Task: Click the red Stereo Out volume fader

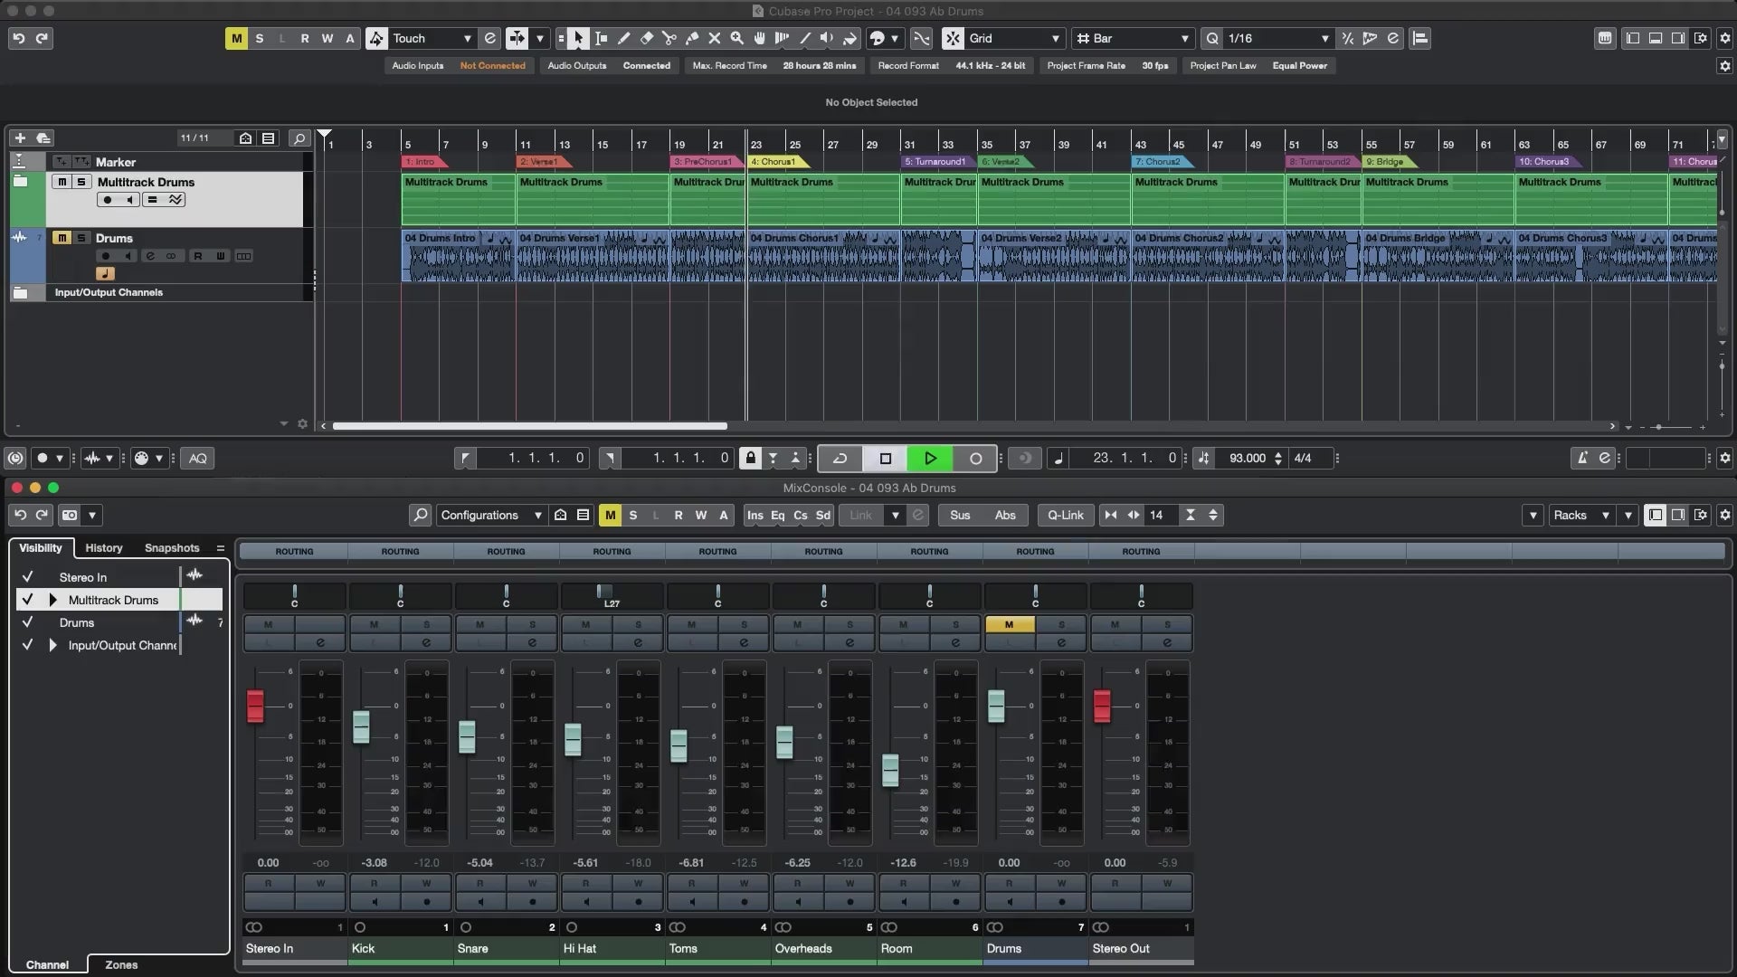Action: click(x=1102, y=706)
